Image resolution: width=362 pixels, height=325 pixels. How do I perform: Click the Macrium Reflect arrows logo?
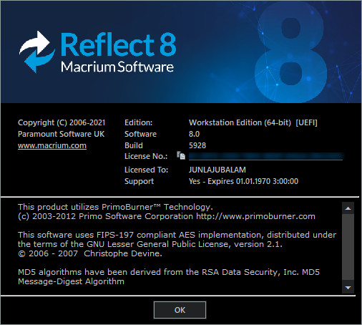pyautogui.click(x=37, y=52)
